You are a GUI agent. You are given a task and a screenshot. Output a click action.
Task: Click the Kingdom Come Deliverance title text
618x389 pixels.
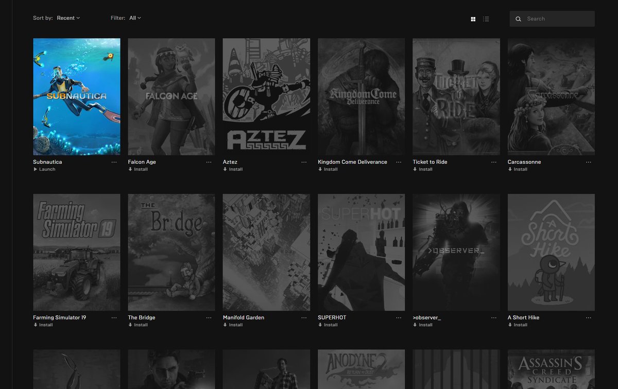click(x=352, y=162)
